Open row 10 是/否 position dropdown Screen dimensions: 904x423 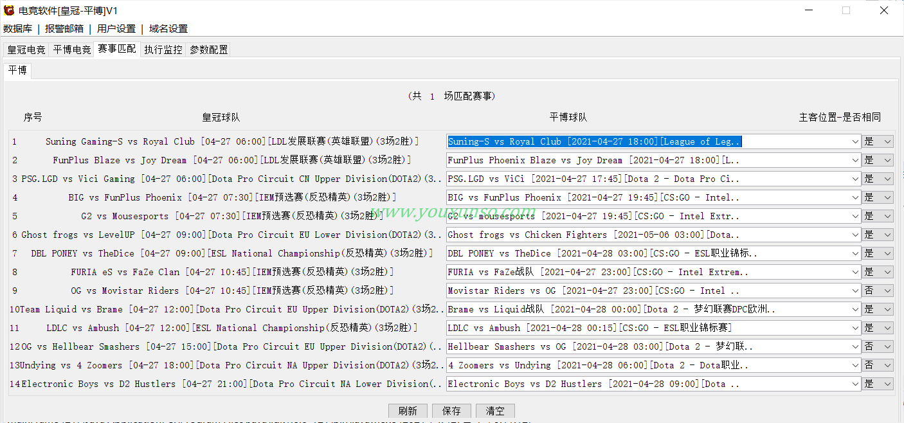878,309
